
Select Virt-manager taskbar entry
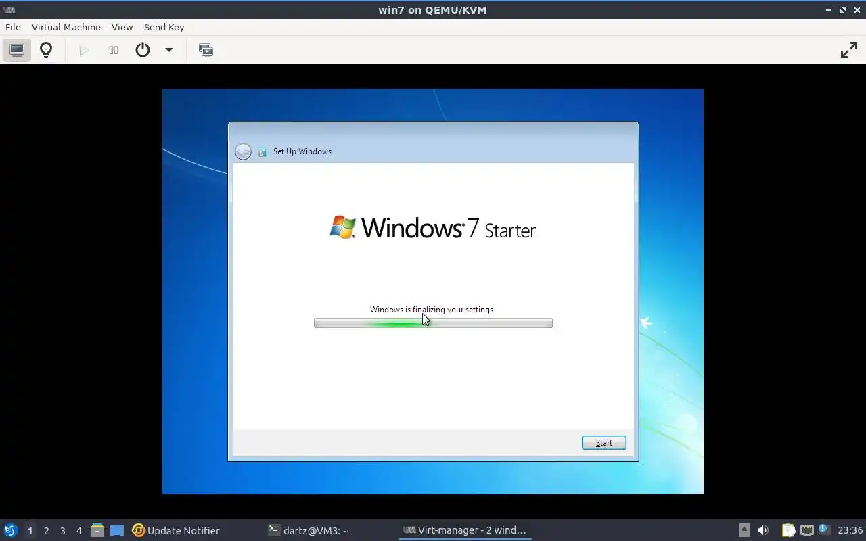pyautogui.click(x=464, y=530)
